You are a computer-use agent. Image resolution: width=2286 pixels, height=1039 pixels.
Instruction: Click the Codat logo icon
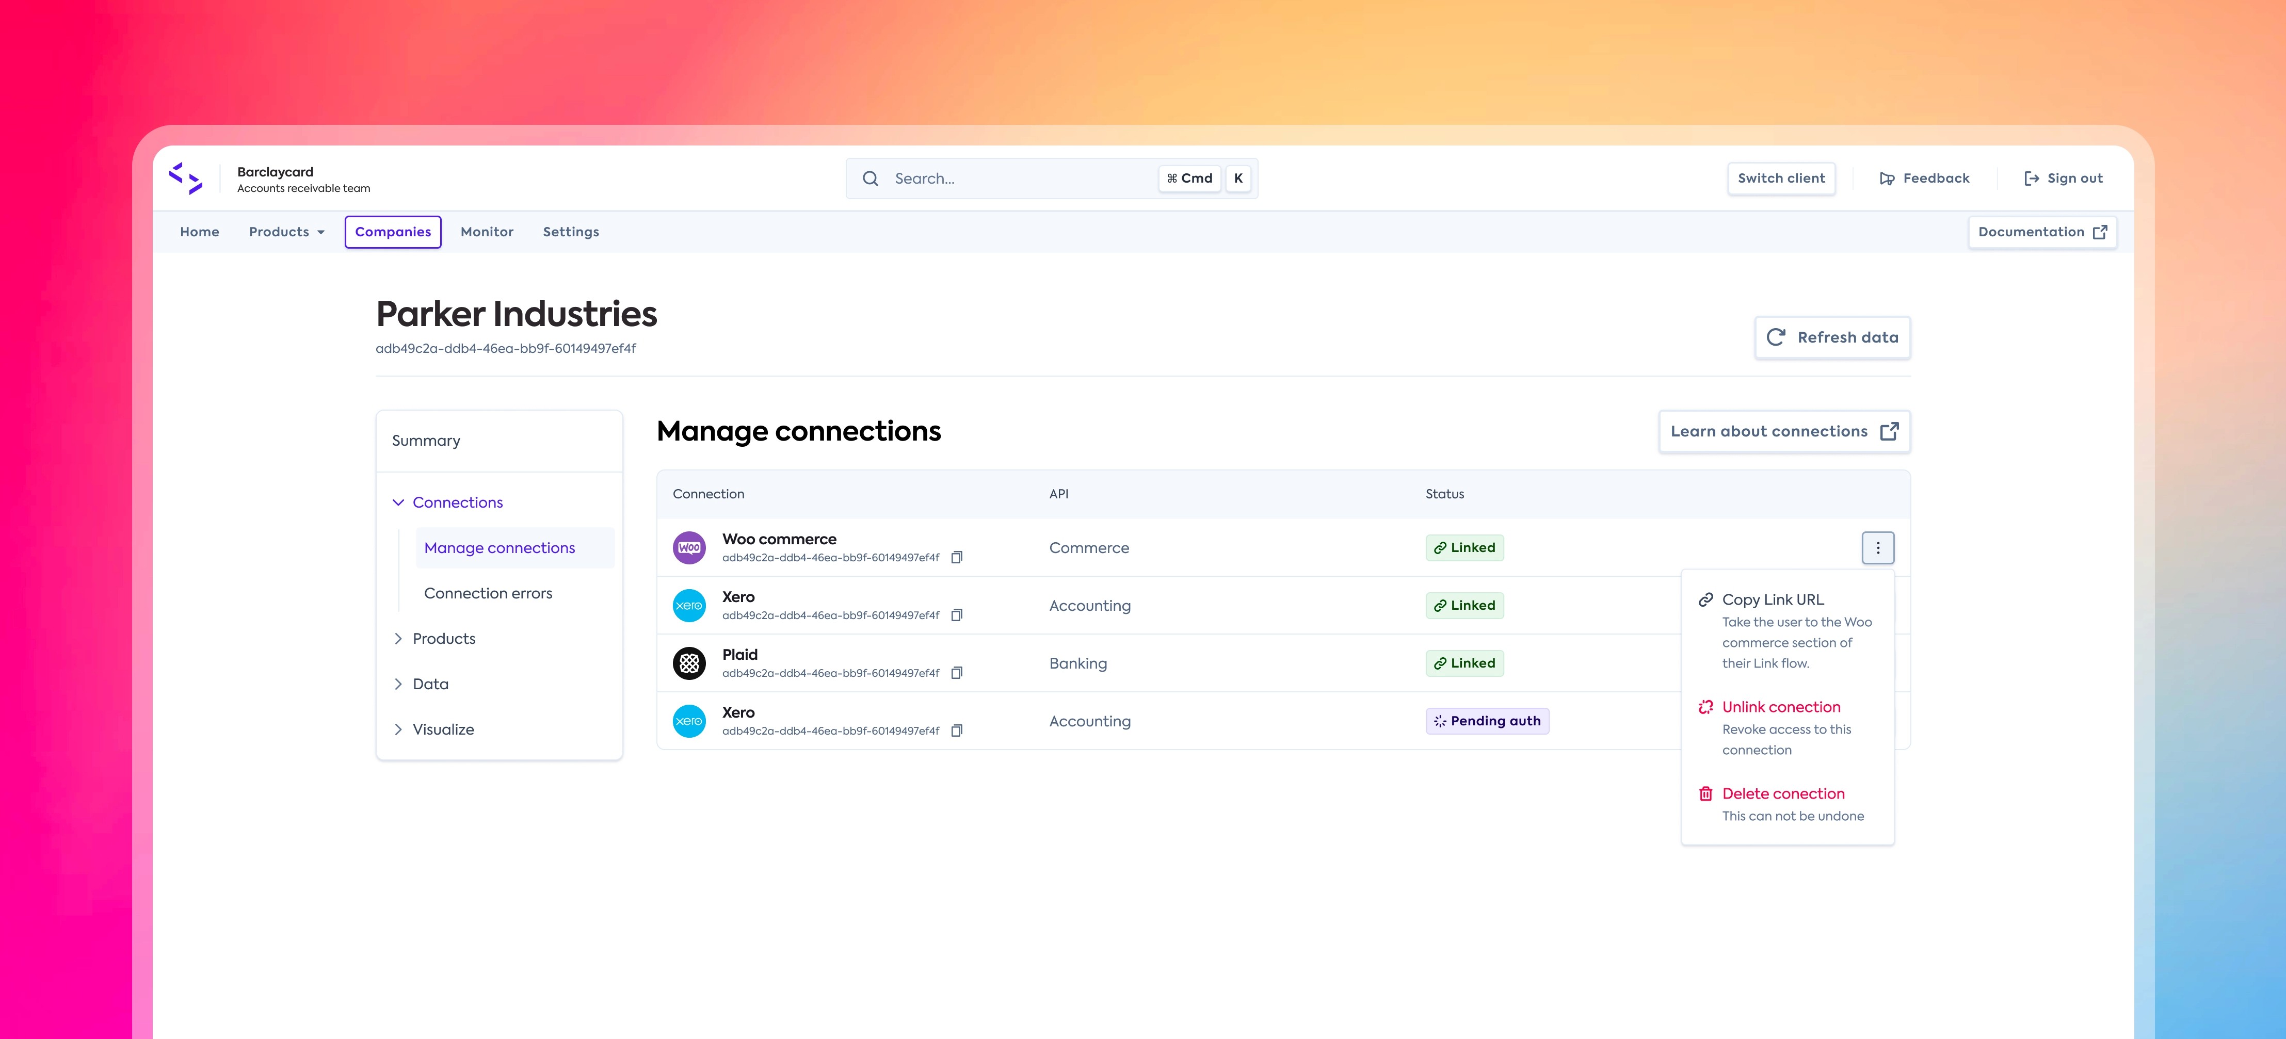tap(185, 178)
